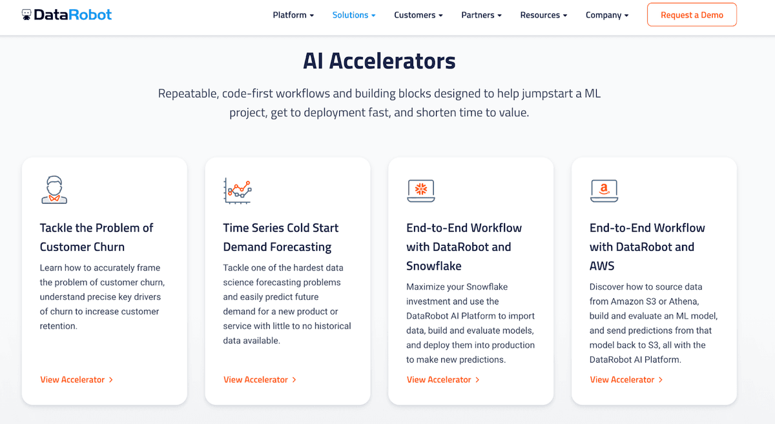Select the Partners menu item
The image size is (775, 424).
coord(481,14)
